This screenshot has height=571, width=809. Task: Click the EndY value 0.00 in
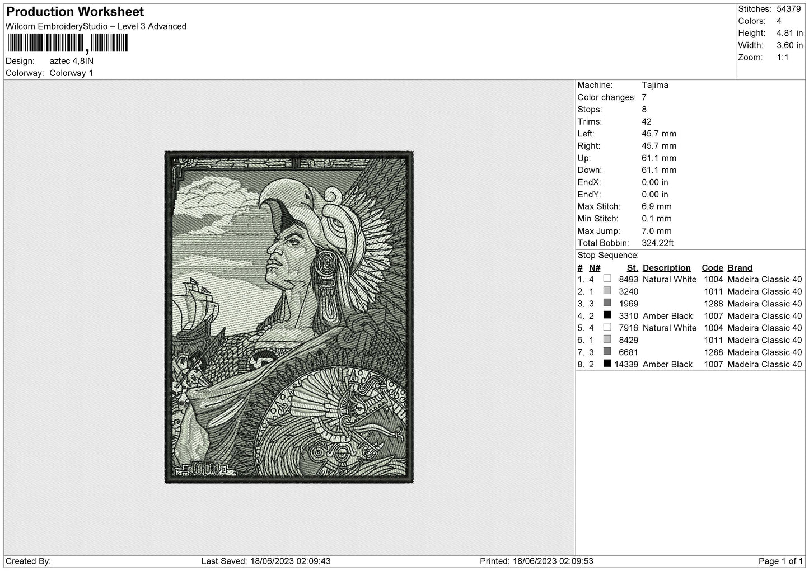(655, 195)
